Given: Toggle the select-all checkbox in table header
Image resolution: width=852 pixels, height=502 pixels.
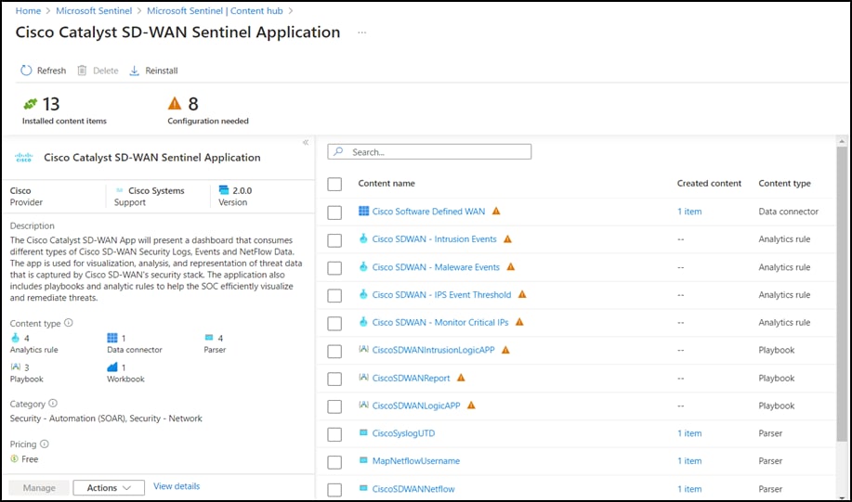Looking at the screenshot, I should point(334,184).
